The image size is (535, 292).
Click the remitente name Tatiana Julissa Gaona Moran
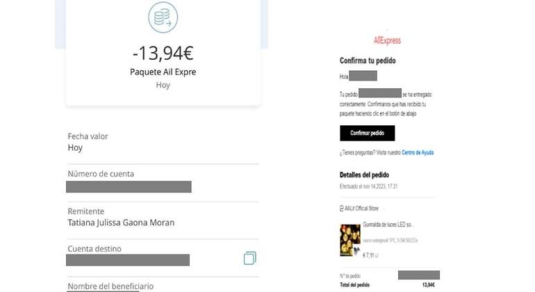tap(121, 222)
